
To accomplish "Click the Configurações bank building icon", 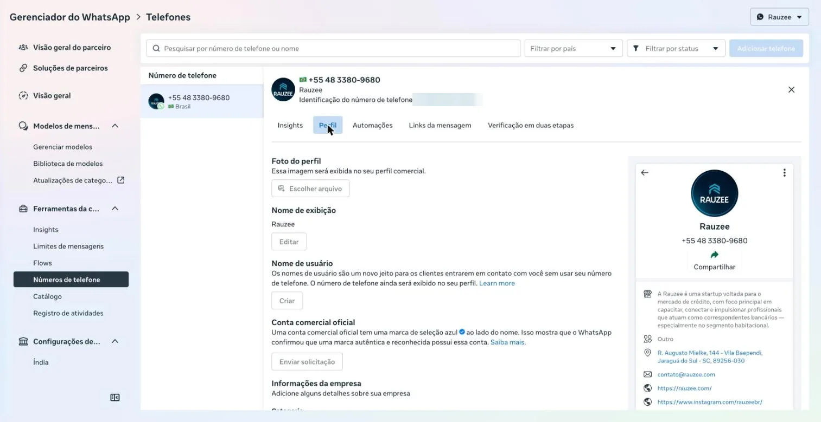I will click(23, 342).
